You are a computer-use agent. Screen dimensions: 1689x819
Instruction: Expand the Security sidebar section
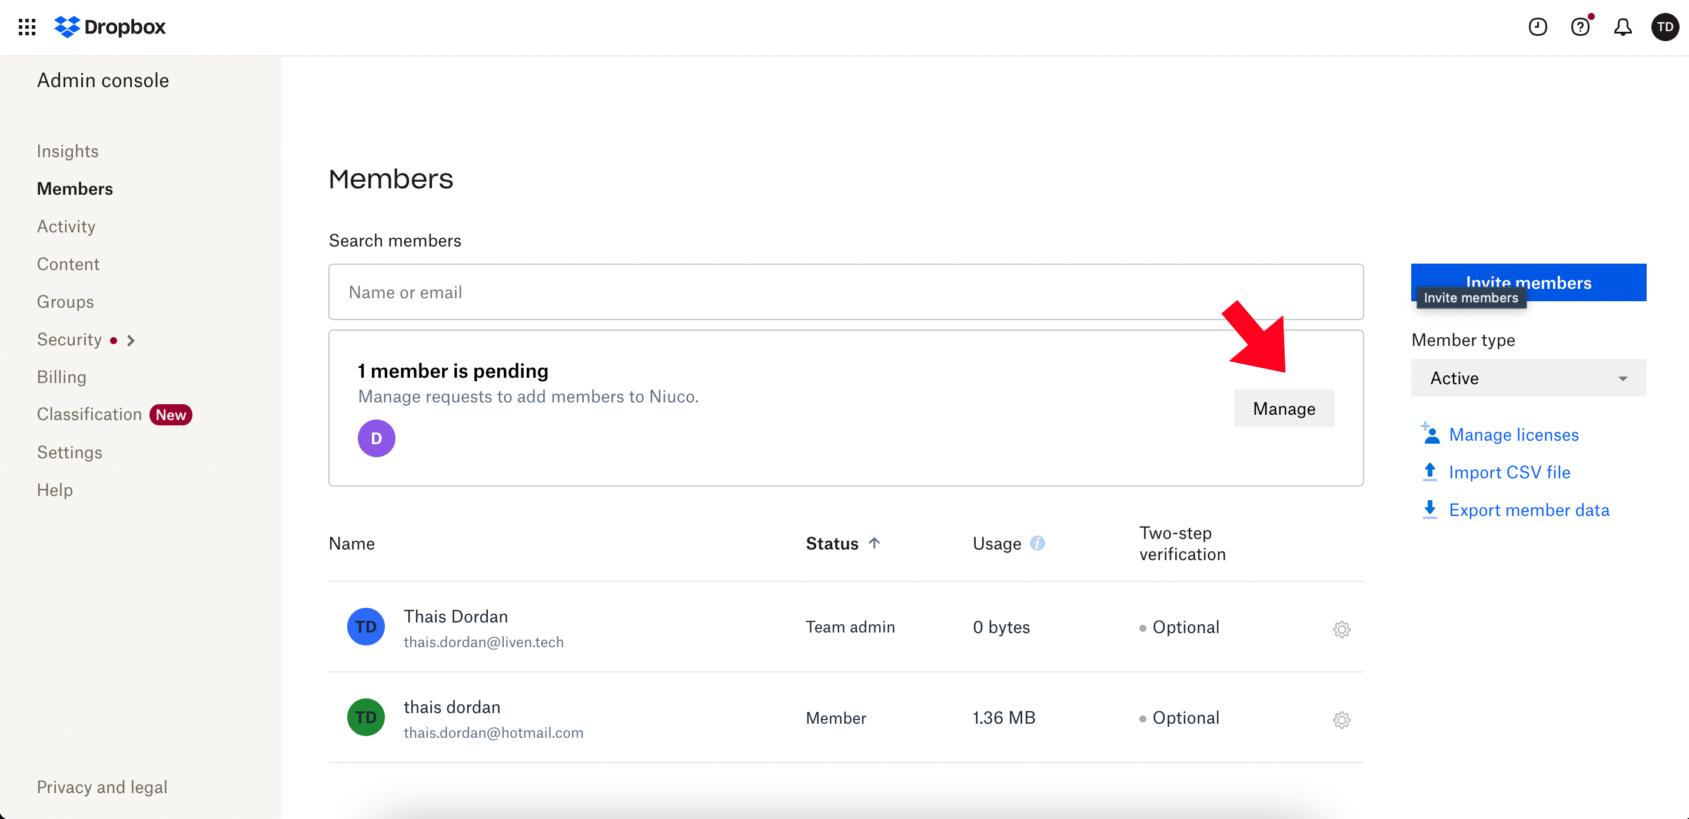131,340
